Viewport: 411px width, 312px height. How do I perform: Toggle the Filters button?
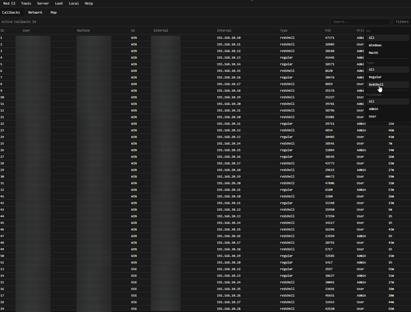click(x=402, y=22)
